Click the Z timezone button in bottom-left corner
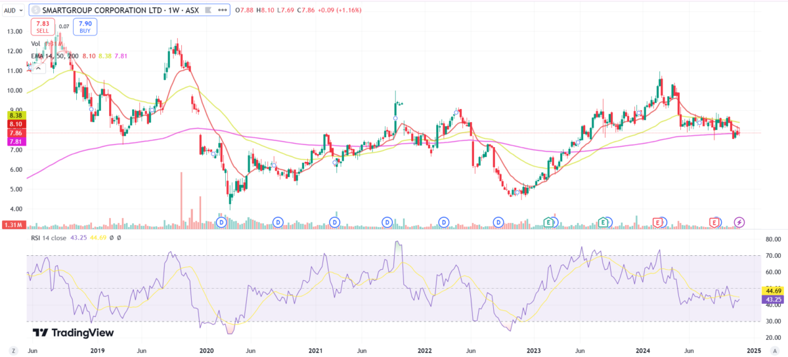Viewport: 788px width, 357px height. 12,350
